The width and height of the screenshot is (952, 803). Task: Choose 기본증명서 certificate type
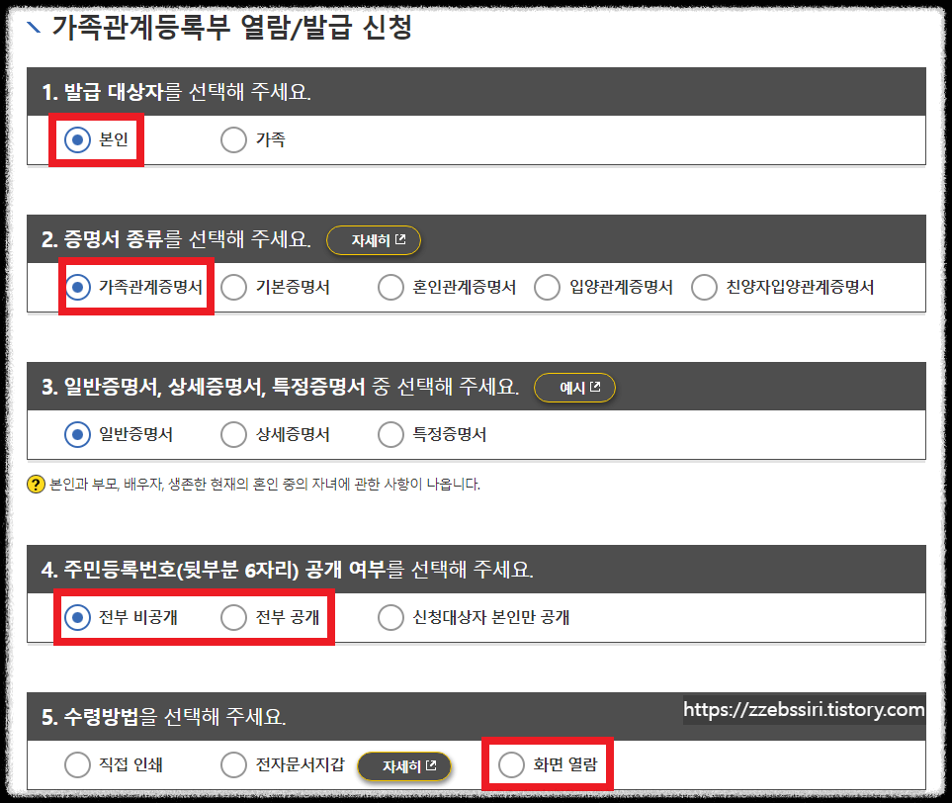(x=233, y=287)
